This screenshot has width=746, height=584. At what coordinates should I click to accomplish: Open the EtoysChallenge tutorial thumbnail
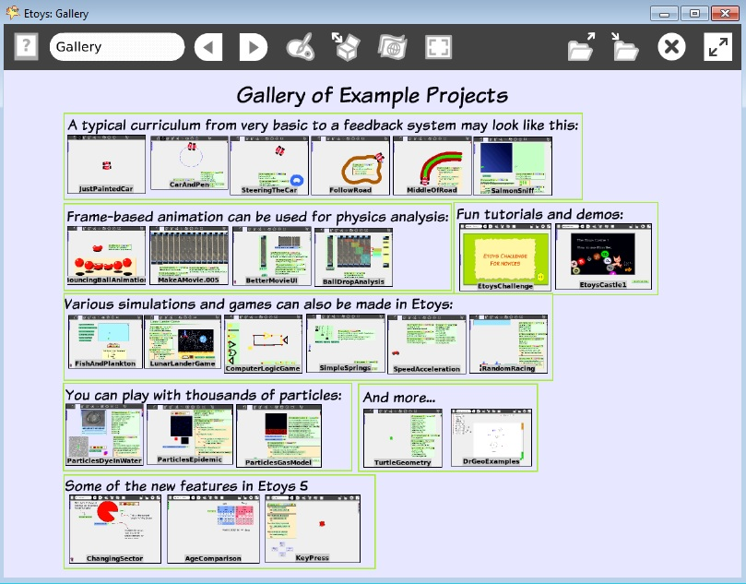(504, 257)
